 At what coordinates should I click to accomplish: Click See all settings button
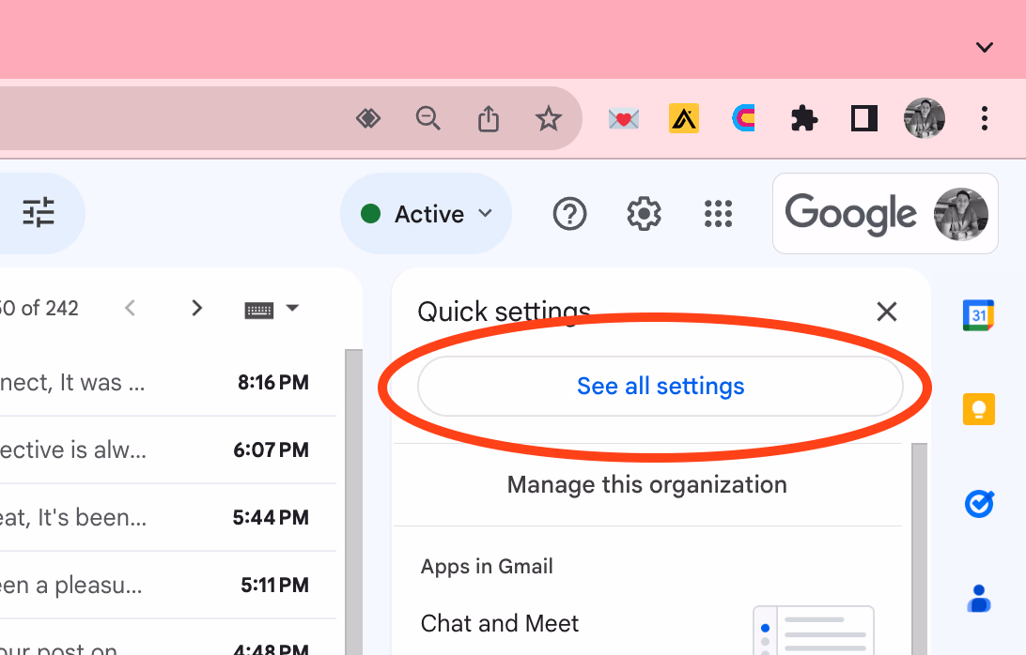click(x=660, y=386)
